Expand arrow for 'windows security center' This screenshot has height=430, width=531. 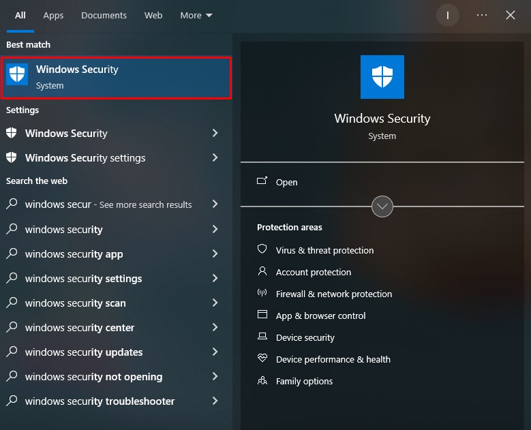click(215, 327)
